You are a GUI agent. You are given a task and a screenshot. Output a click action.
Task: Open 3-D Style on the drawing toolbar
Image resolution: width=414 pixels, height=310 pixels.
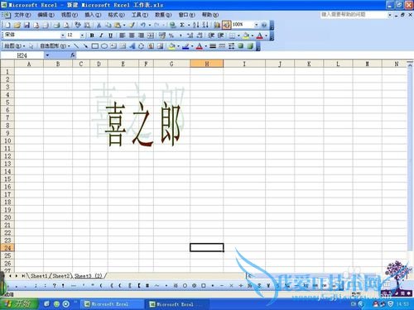(x=250, y=46)
